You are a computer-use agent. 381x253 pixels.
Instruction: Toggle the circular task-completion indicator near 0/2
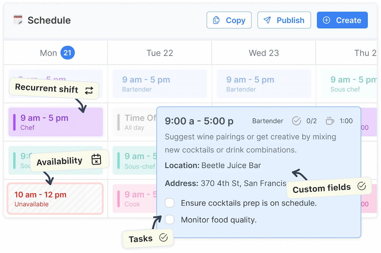pos(297,120)
